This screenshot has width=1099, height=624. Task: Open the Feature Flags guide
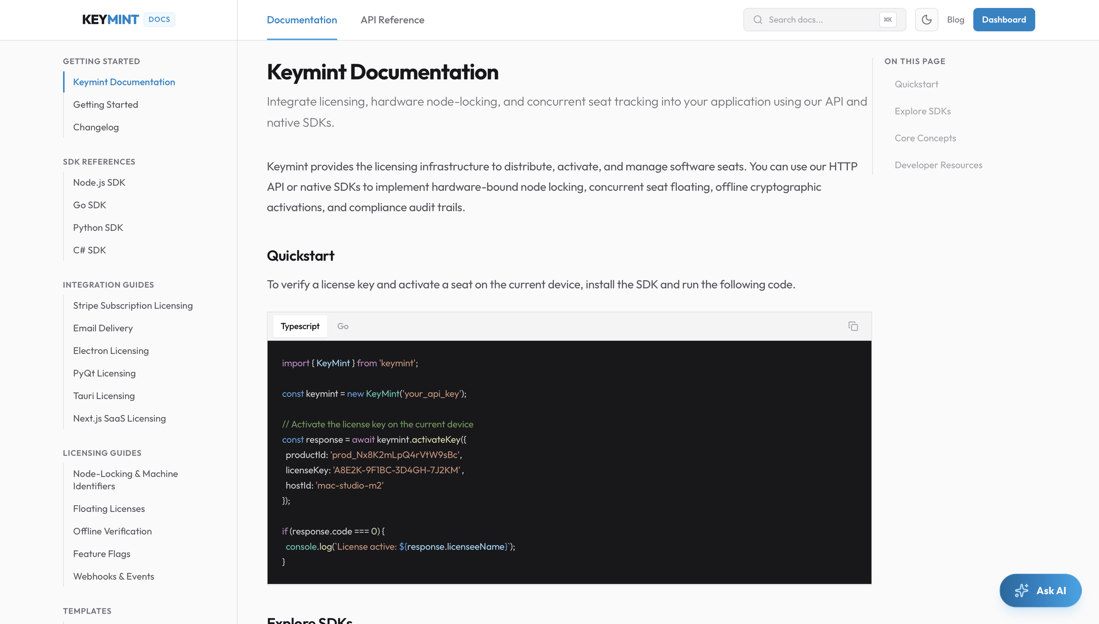click(102, 553)
